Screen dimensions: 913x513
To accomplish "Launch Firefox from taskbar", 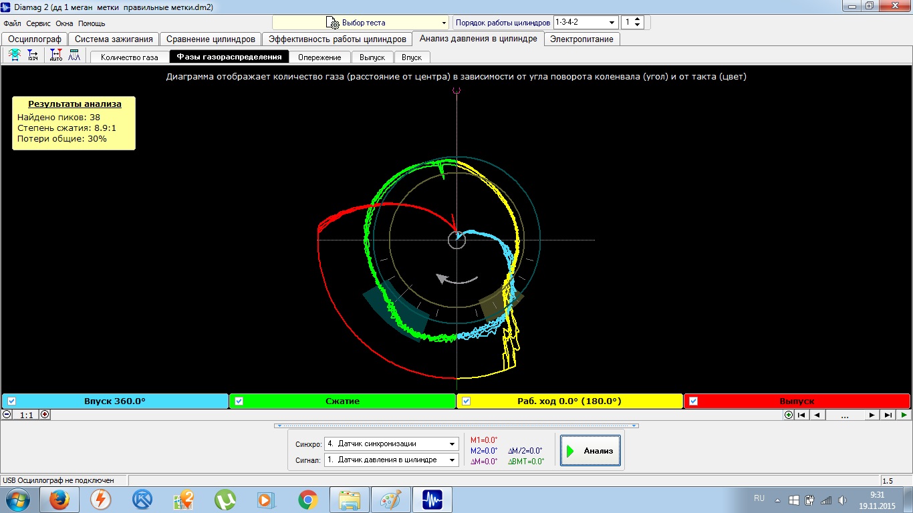I will point(59,500).
